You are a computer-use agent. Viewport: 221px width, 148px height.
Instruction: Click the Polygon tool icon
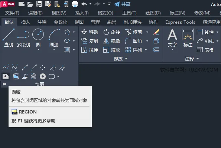coord(67,32)
